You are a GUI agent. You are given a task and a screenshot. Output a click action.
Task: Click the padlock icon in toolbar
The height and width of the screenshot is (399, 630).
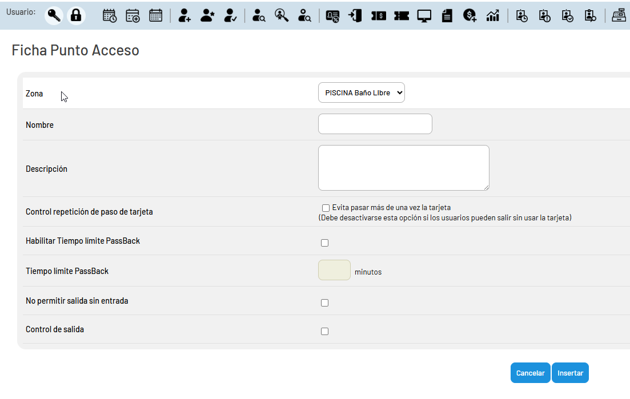tap(76, 15)
